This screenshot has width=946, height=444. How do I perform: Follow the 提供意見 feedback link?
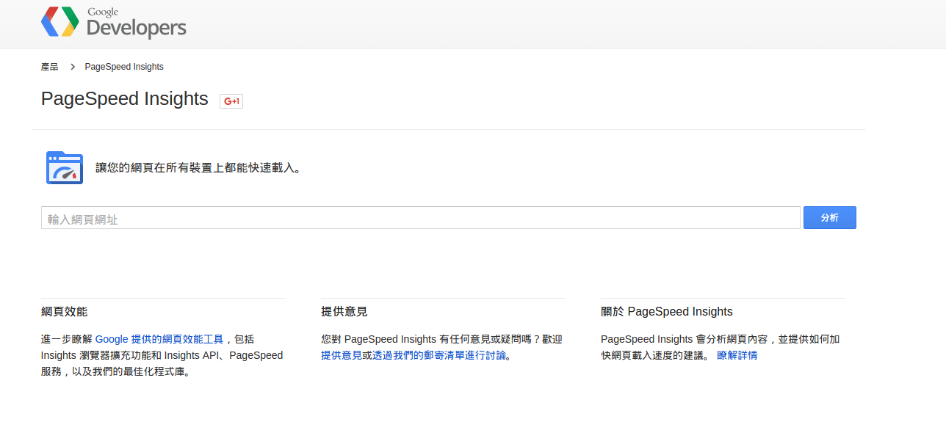342,355
